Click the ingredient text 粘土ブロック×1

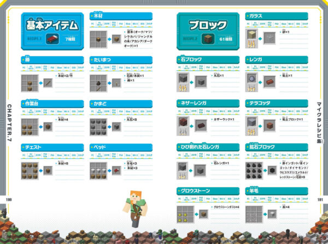tap(292, 120)
